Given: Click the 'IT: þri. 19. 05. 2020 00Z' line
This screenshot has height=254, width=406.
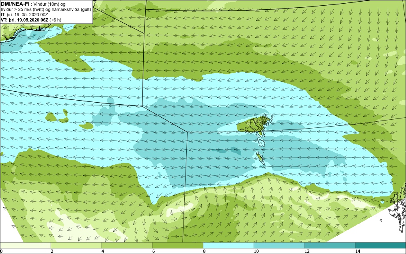Looking at the screenshot, I should tap(25, 15).
